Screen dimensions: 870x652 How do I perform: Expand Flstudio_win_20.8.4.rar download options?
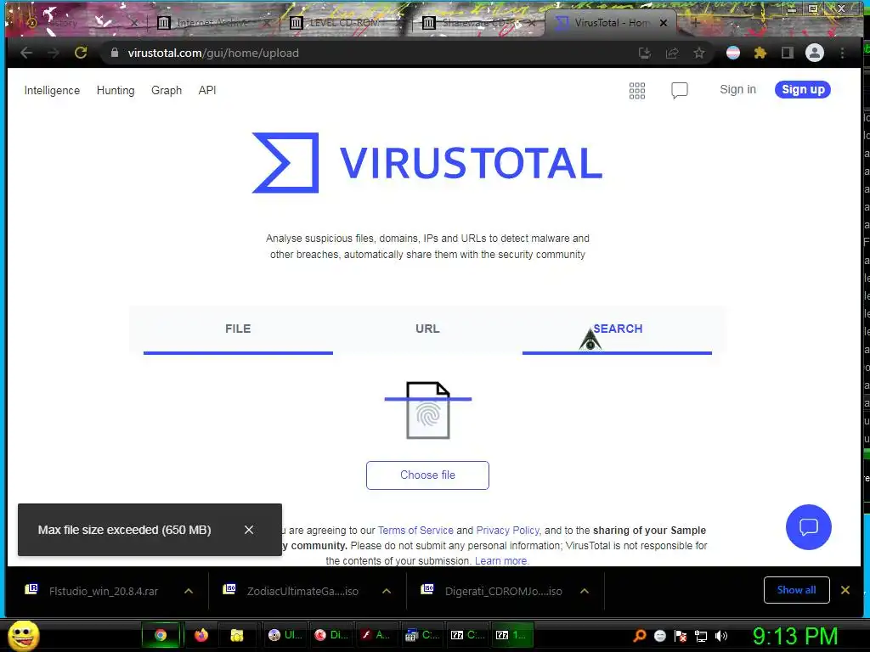tap(189, 591)
